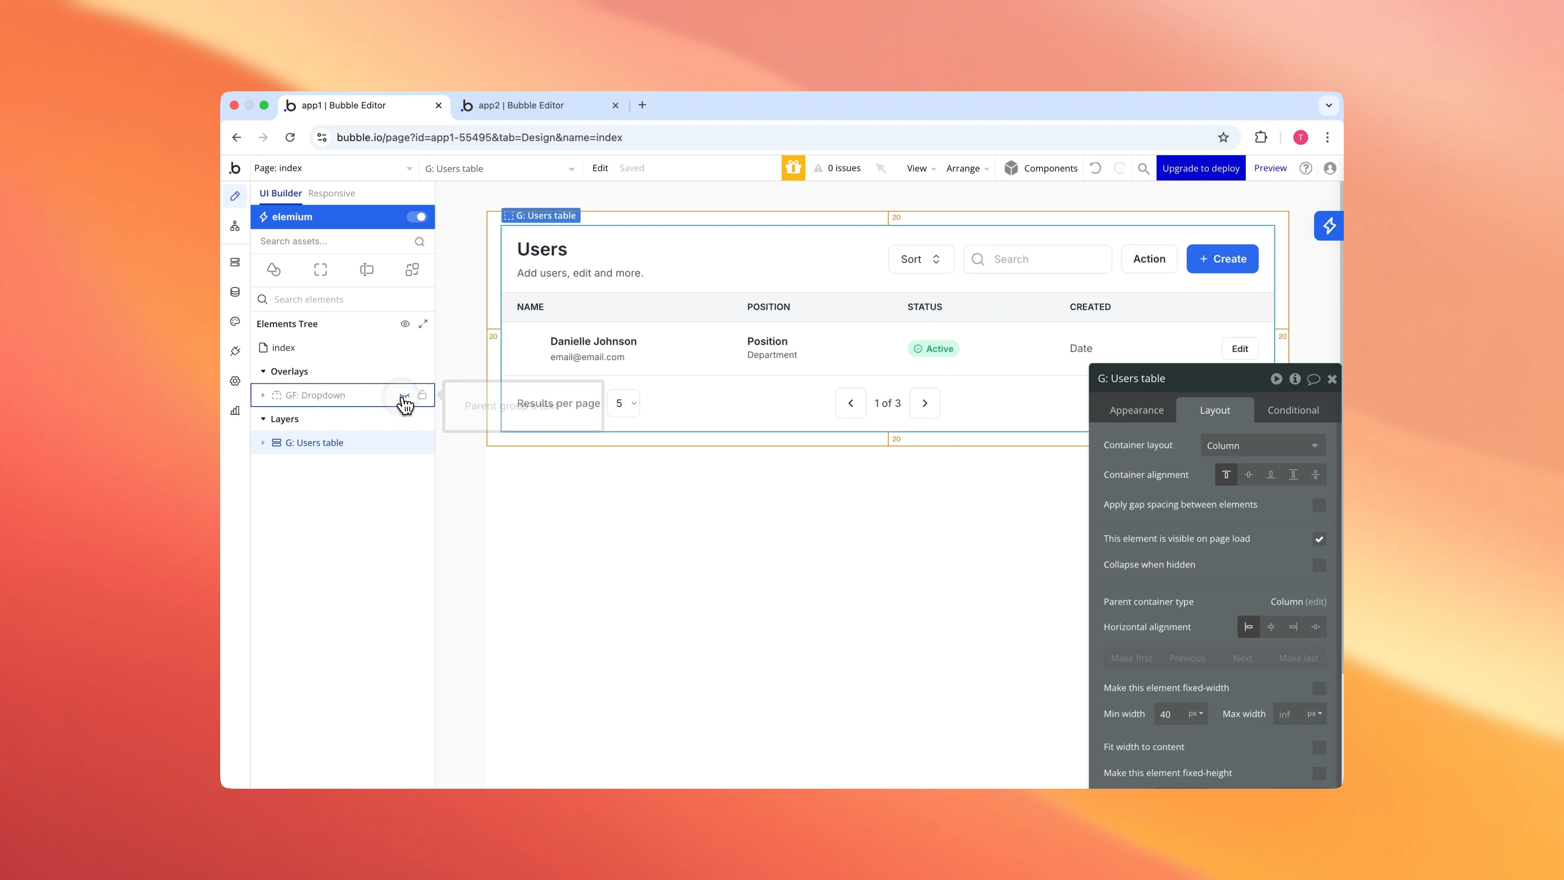Open the Workflow tab icon in sidebar

235,226
